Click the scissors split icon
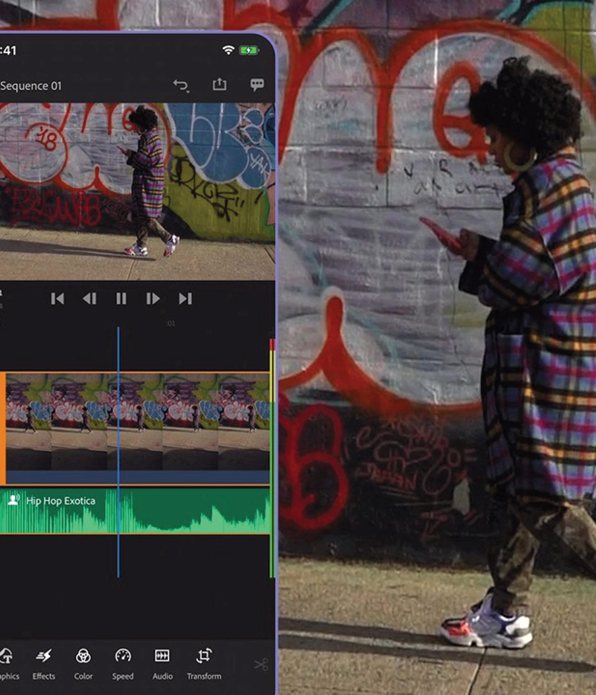 click(261, 664)
